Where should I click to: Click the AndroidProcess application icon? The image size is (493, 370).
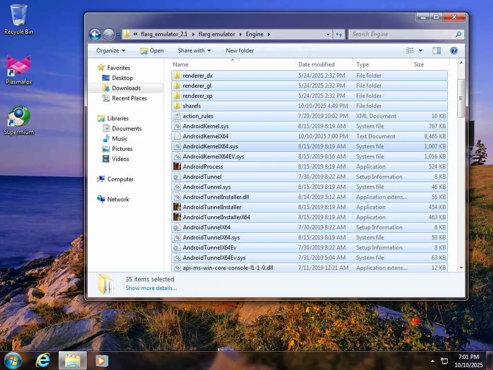coord(177,166)
